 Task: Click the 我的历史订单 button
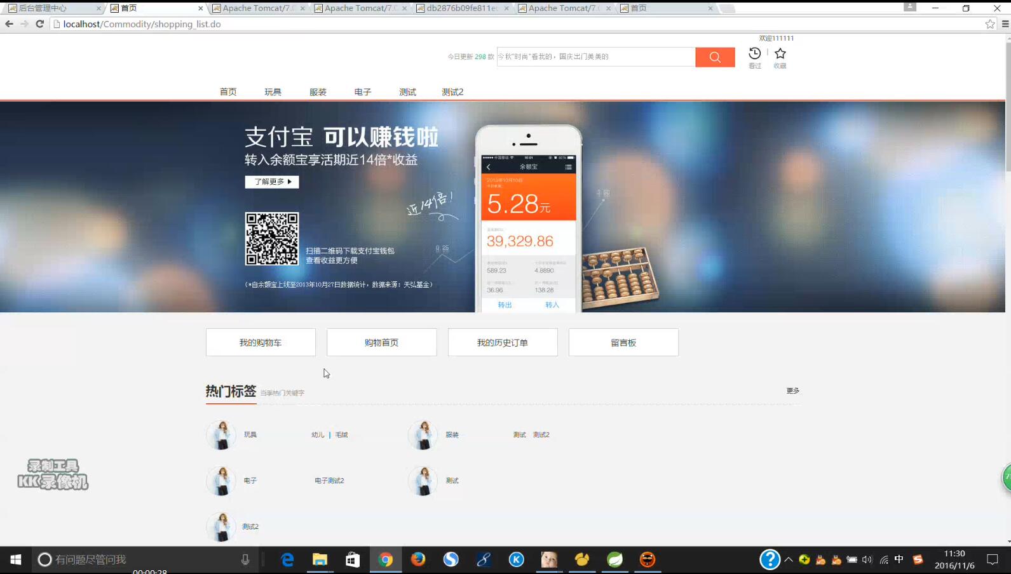[x=503, y=342]
